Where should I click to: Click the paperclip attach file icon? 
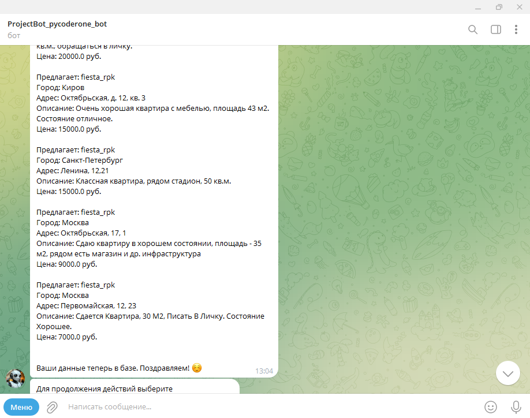pos(52,407)
